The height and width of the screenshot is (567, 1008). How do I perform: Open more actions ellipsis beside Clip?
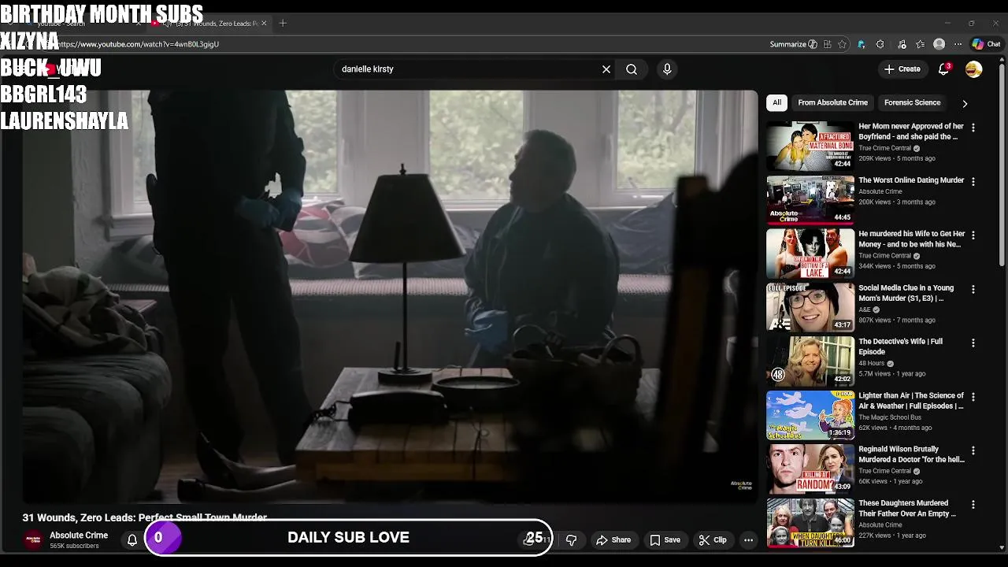click(748, 540)
